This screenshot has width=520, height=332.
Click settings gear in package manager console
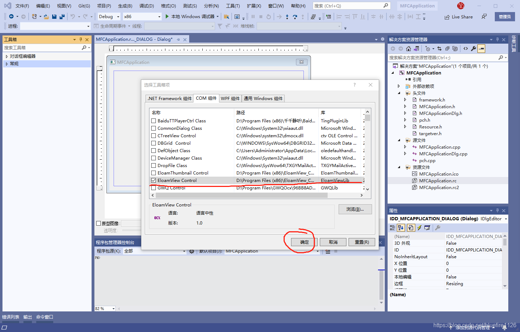pyautogui.click(x=192, y=251)
